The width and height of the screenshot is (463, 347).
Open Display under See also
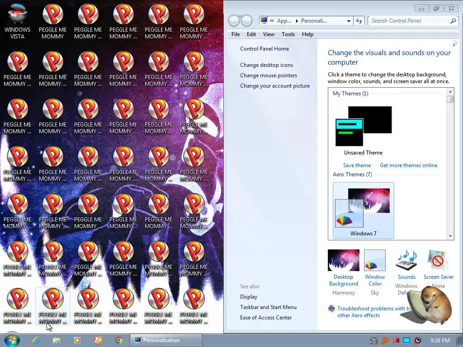pos(248,296)
